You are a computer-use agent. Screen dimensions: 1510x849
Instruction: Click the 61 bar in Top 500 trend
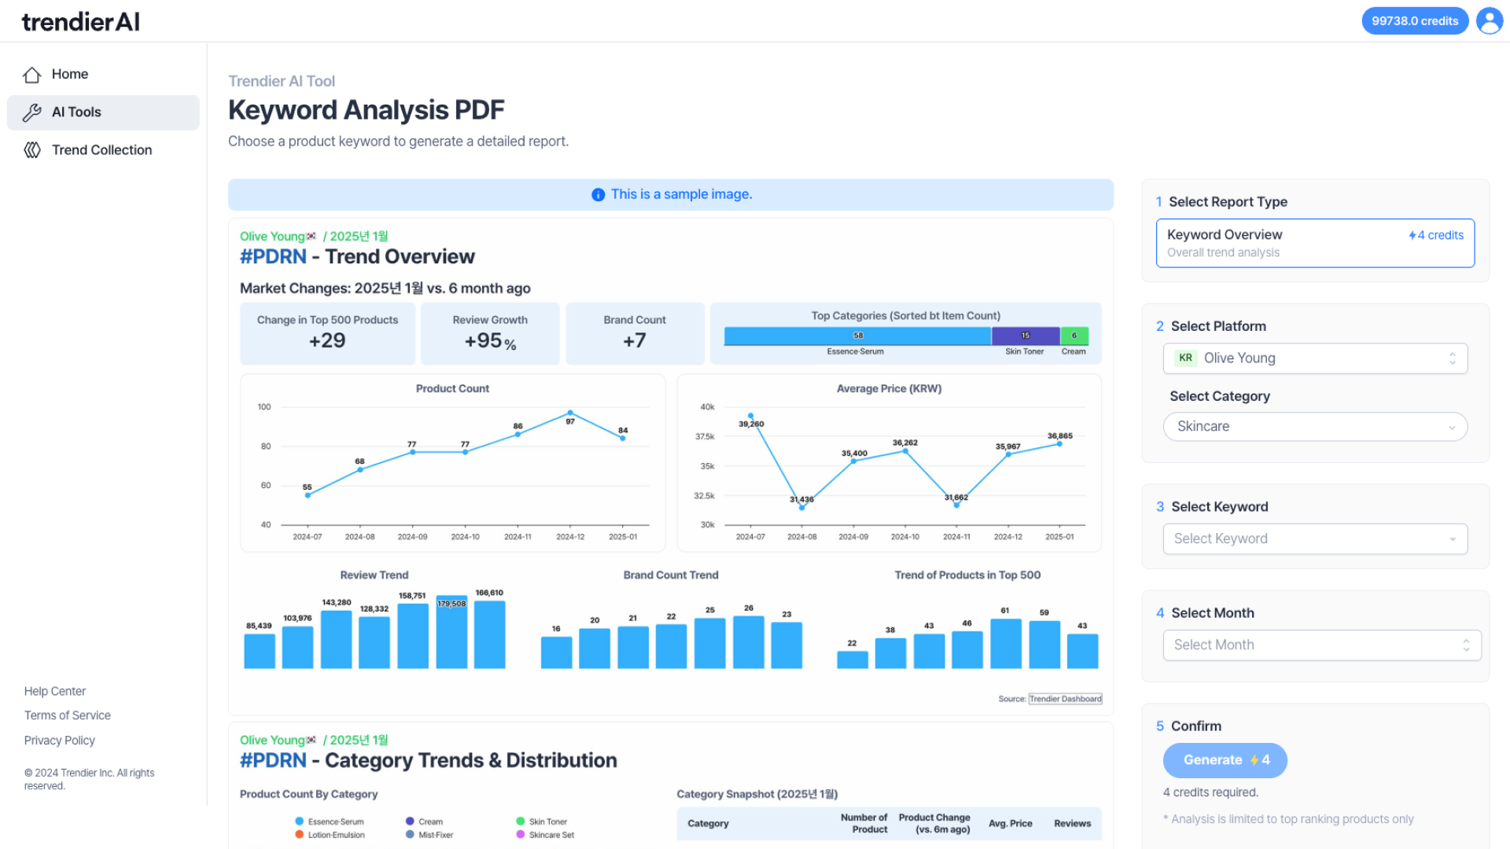coord(1006,644)
